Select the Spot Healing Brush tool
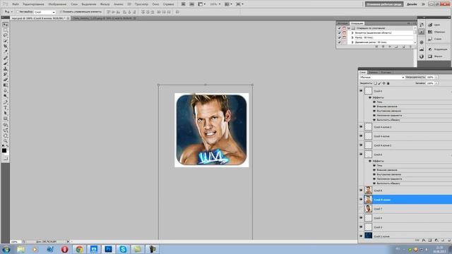The width and height of the screenshot is (452, 254). coord(5,59)
